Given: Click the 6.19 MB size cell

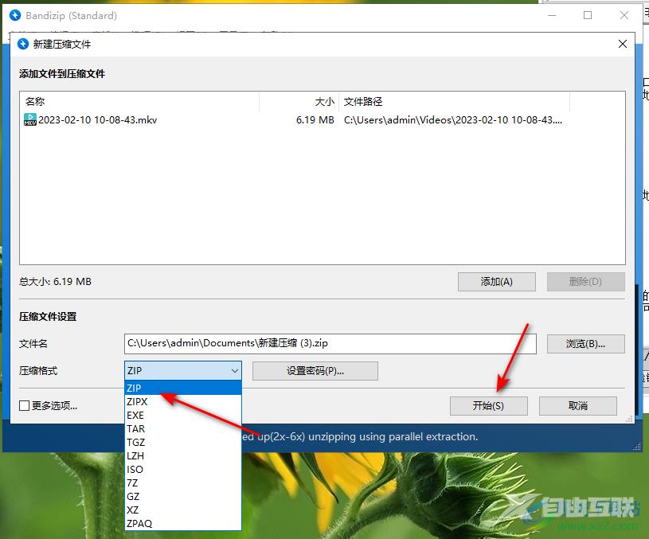Looking at the screenshot, I should pos(315,120).
